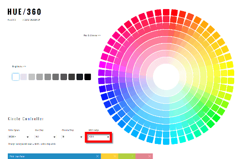This screenshot has width=242, height=159.
Task: Pick the light gray third brightness swatch
Action: click(32, 77)
